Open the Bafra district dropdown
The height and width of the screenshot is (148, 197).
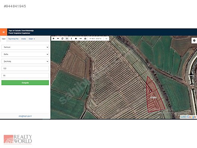[25, 54]
